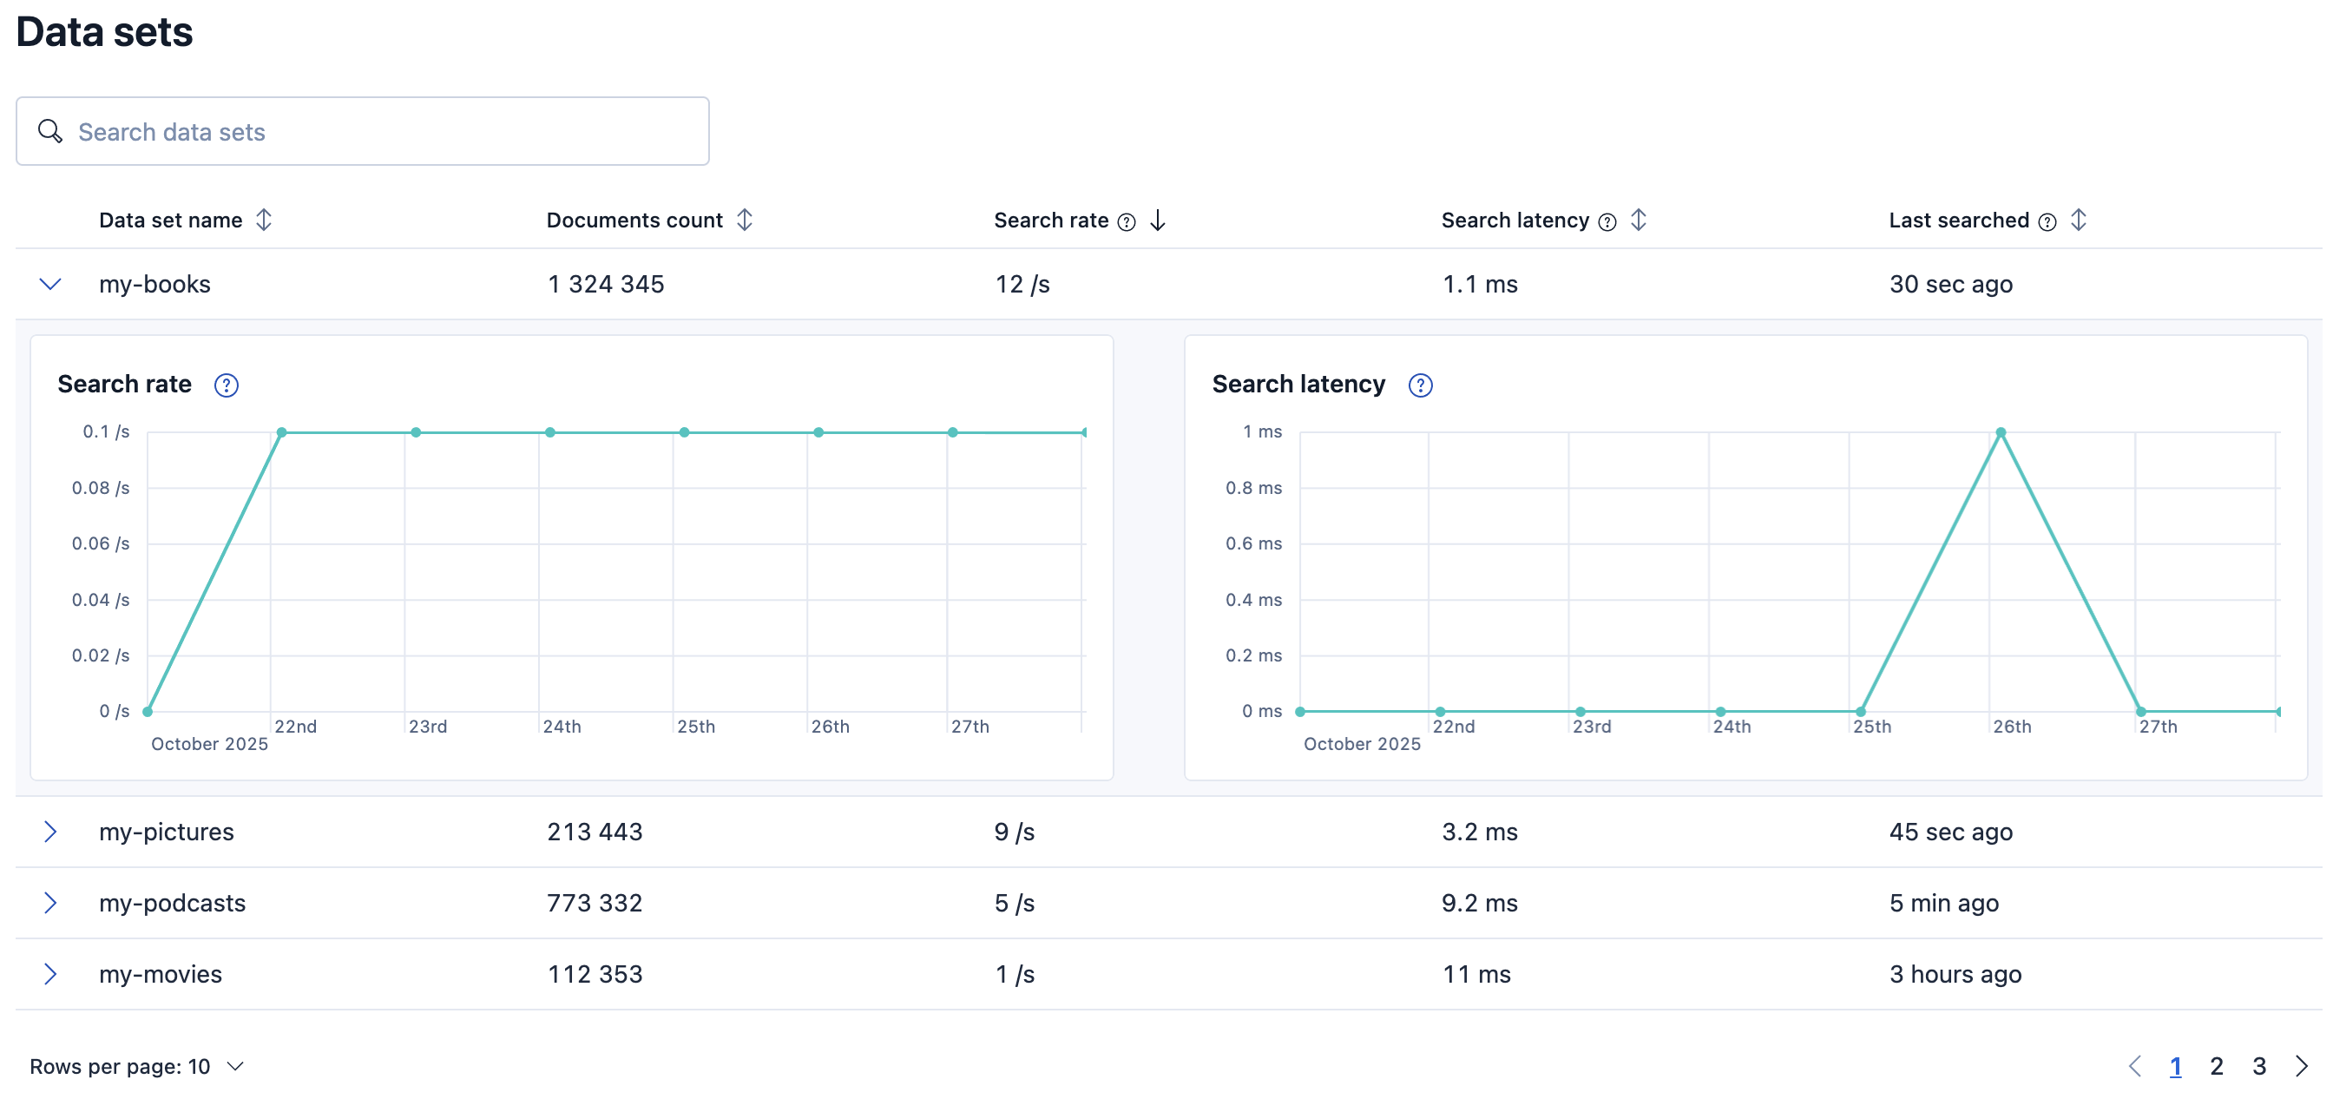The image size is (2333, 1099).
Task: Expand the my-podcasts row
Action: tap(49, 903)
